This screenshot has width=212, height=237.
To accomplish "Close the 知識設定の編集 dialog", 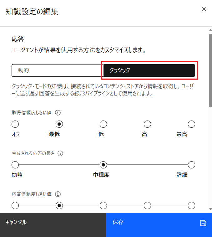I will click(x=204, y=9).
